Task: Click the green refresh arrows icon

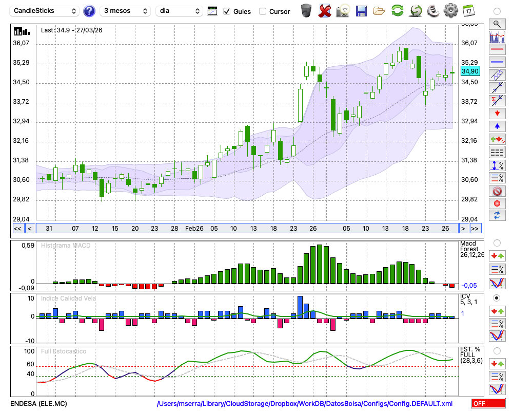Action: (397, 10)
